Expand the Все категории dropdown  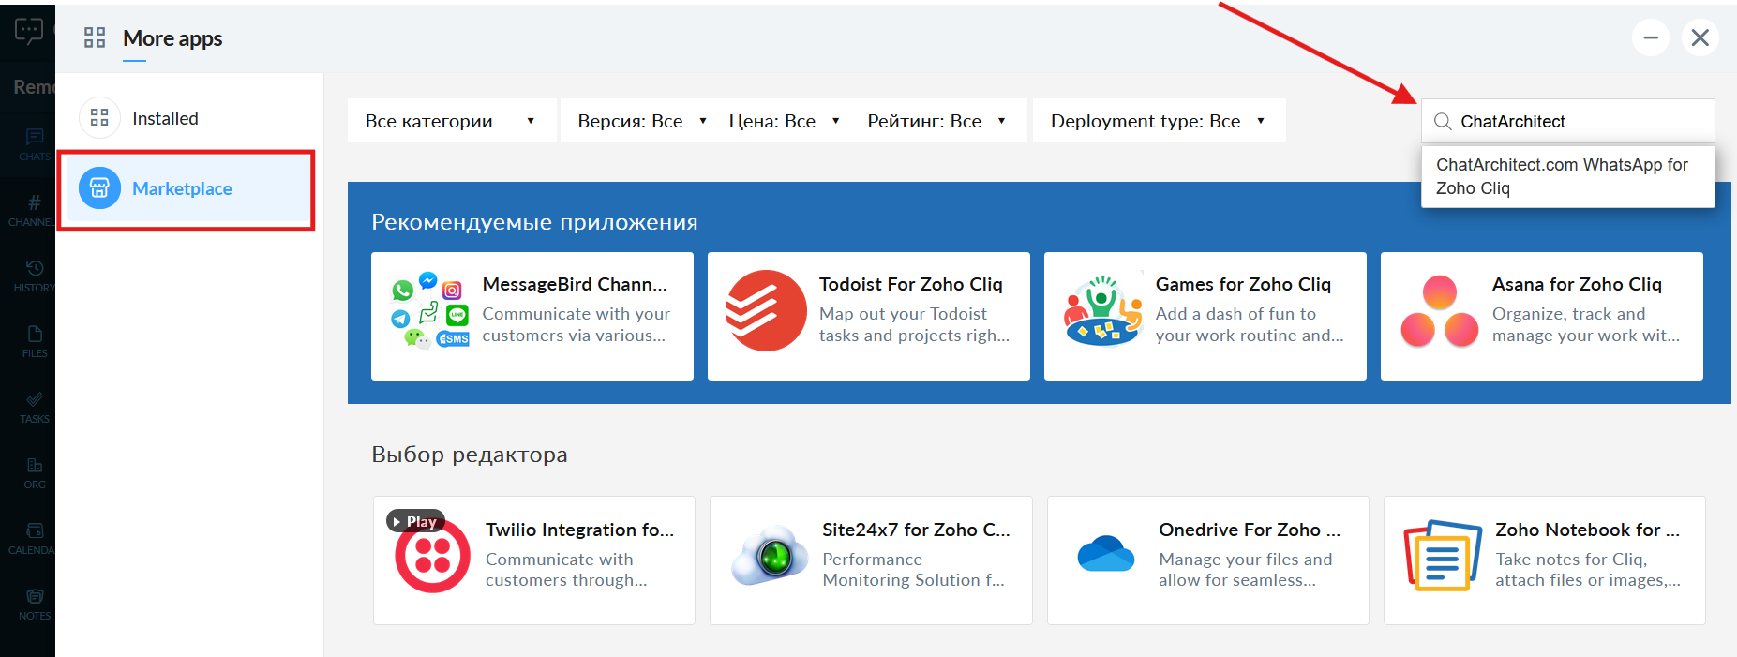coord(450,121)
